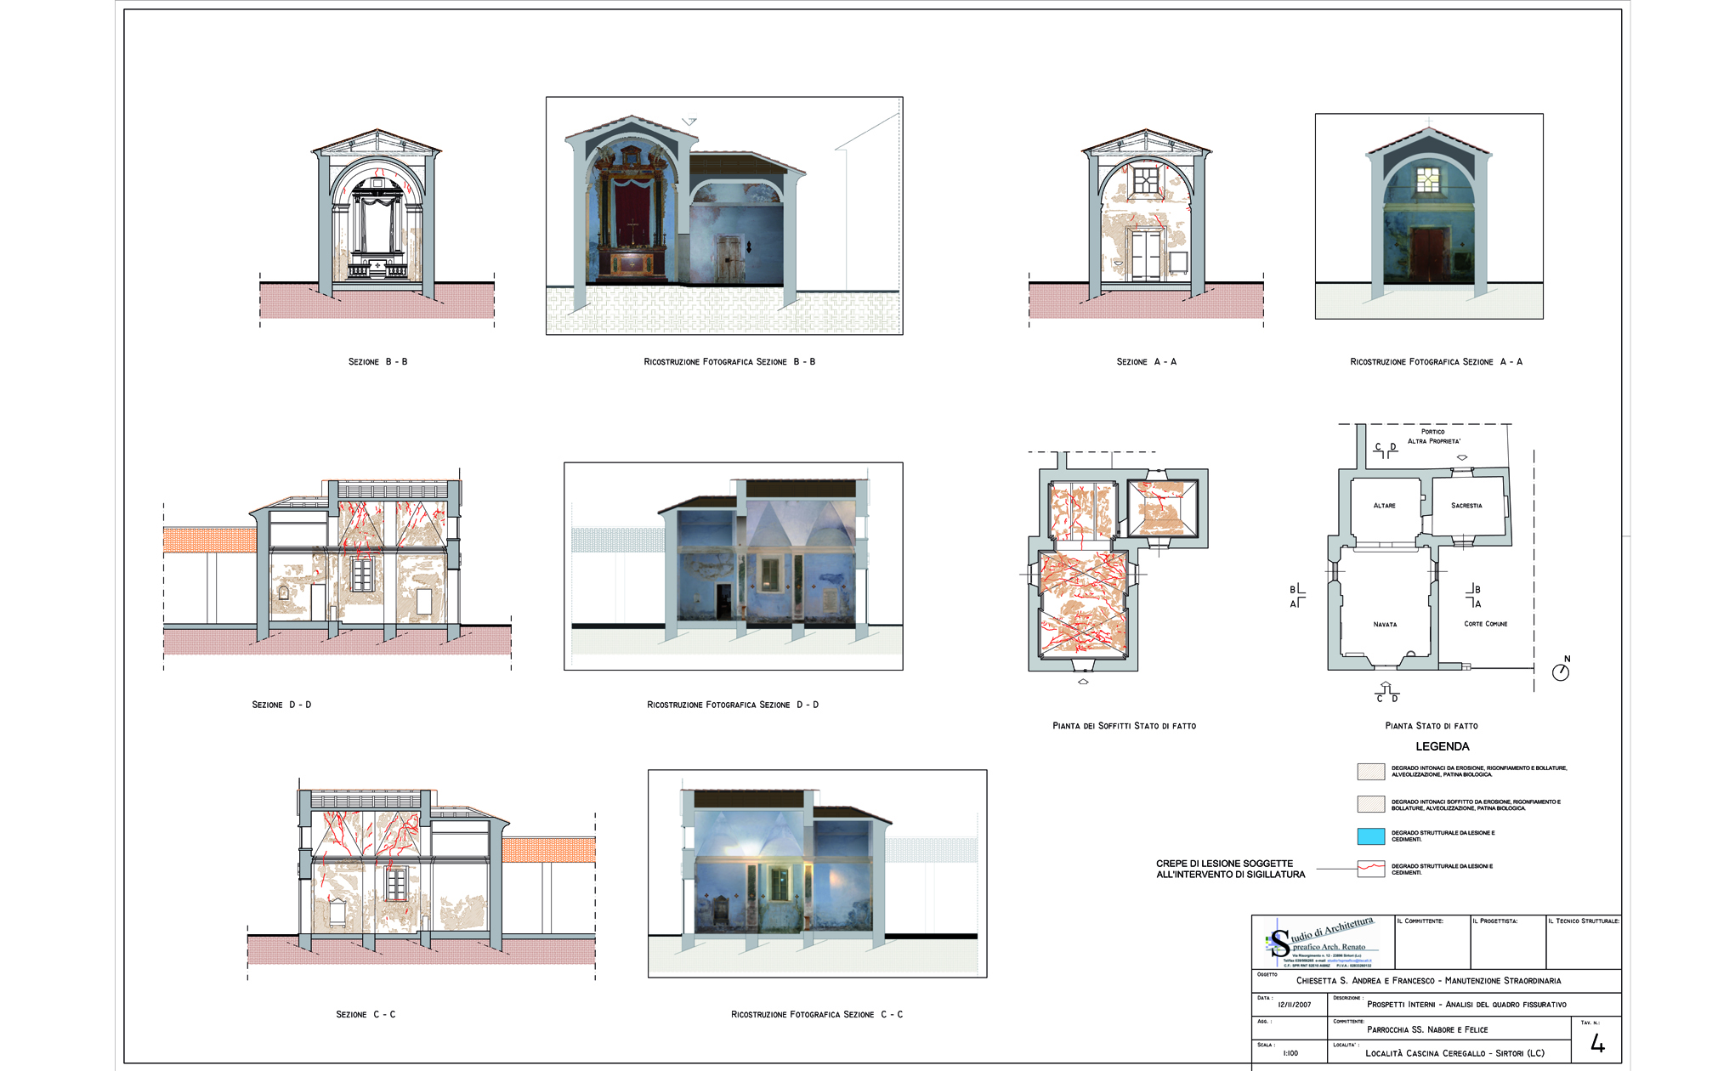The width and height of the screenshot is (1735, 1071).
Task: Click the blue structural degradation legend swatch
Action: pos(1370,836)
